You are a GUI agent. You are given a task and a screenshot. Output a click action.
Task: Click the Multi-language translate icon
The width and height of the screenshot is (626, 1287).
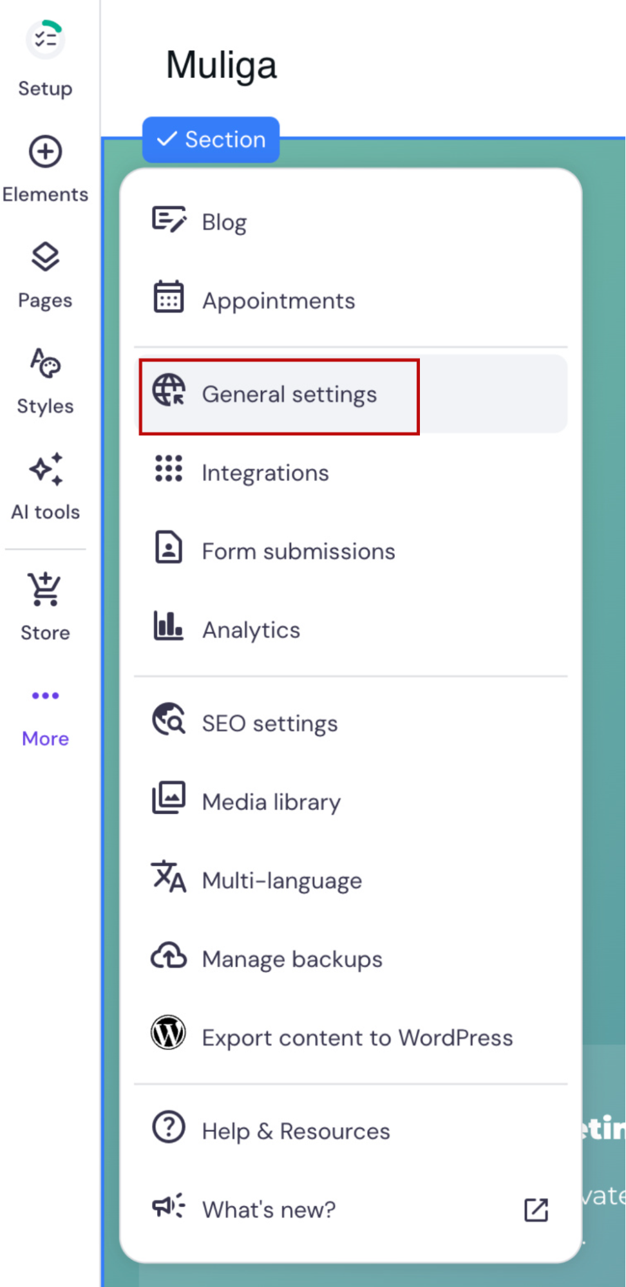[169, 876]
